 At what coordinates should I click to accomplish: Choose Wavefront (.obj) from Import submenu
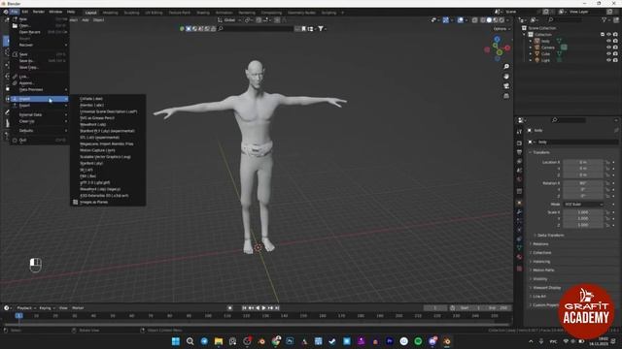tap(92, 124)
